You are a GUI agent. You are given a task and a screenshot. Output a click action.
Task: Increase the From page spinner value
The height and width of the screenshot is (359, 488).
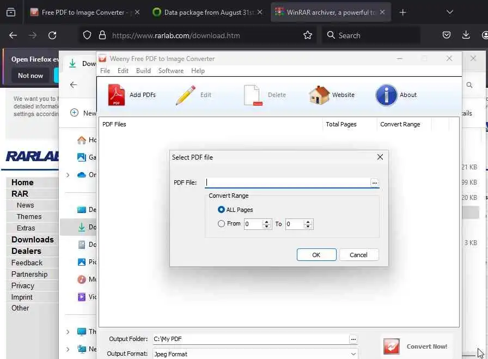[x=267, y=222]
